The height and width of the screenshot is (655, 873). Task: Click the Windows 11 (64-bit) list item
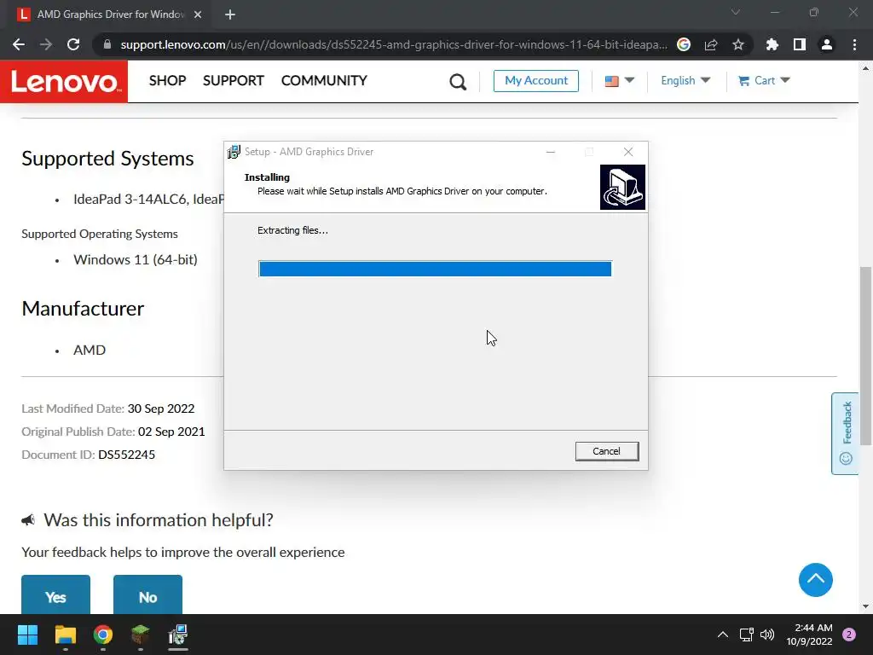136,259
